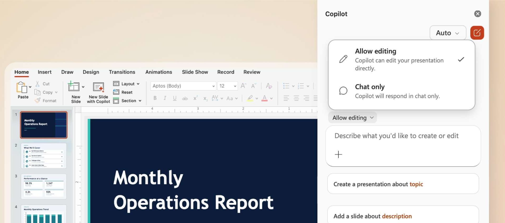The height and width of the screenshot is (223, 505).
Task: Apply Superscript formatting
Action: (x=195, y=98)
